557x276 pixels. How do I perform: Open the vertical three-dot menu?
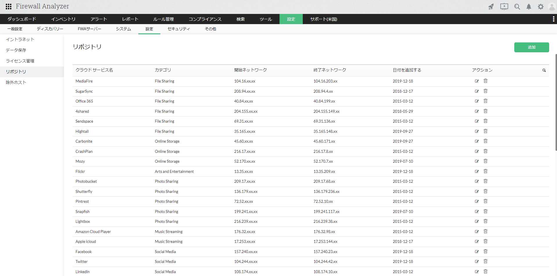[553, 19]
